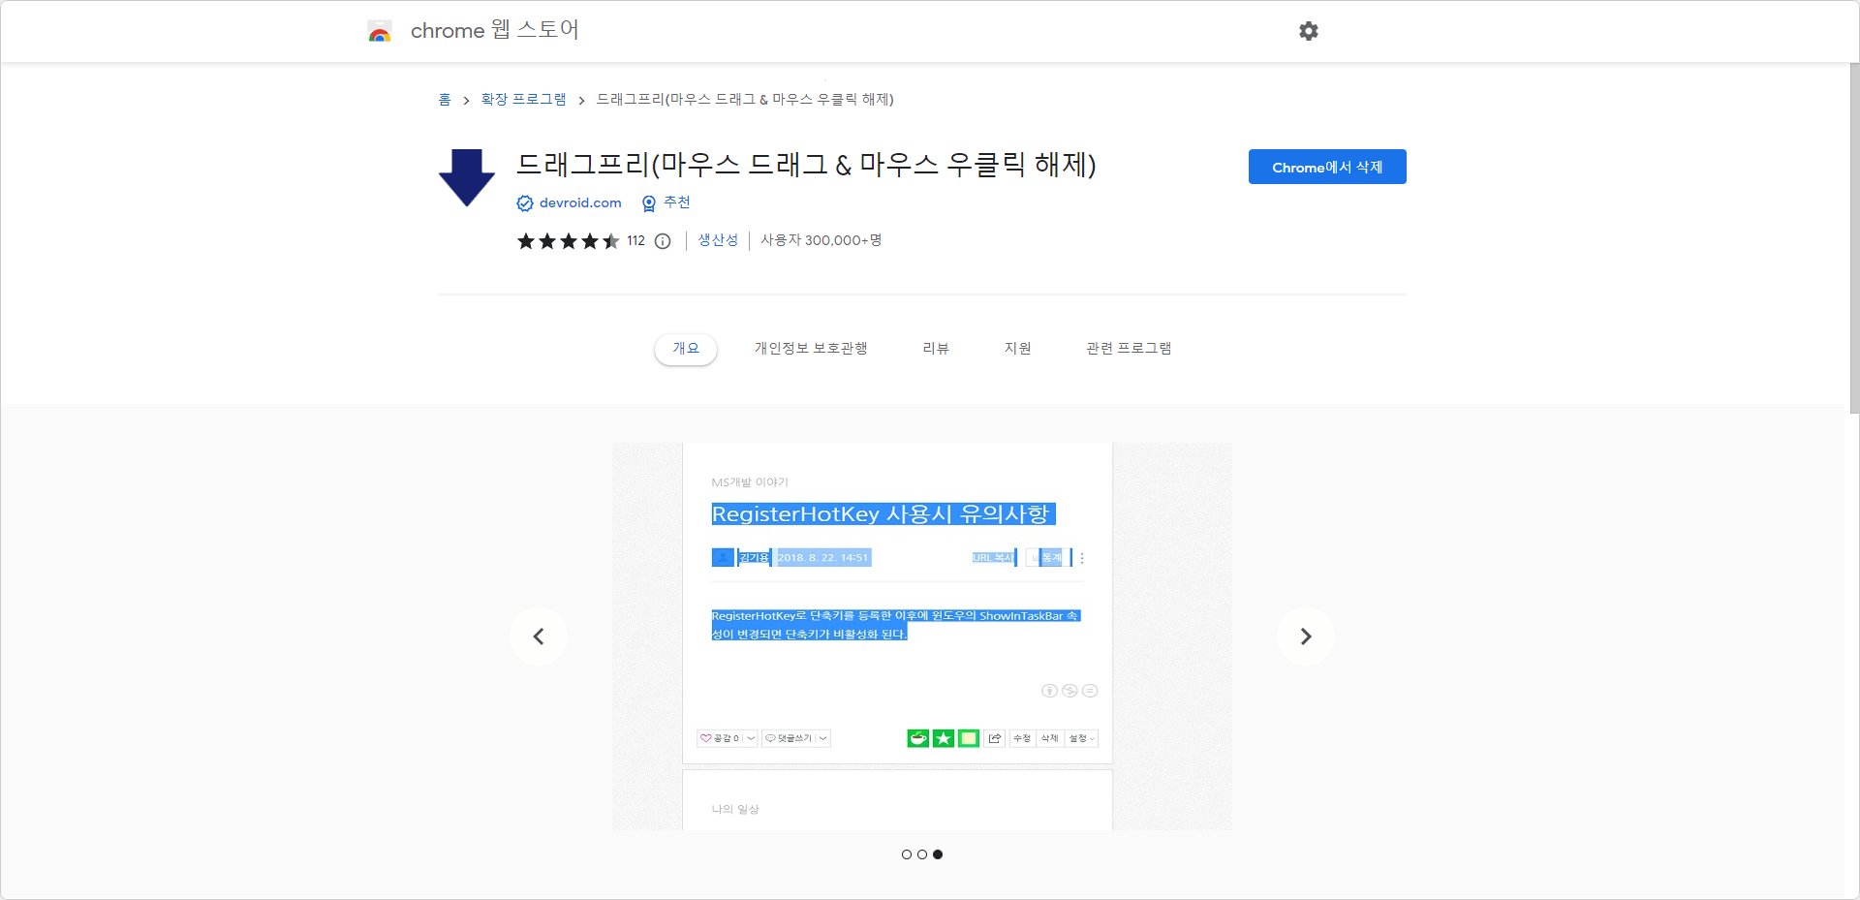Click the Chrome에서 삭제 button

(1327, 167)
